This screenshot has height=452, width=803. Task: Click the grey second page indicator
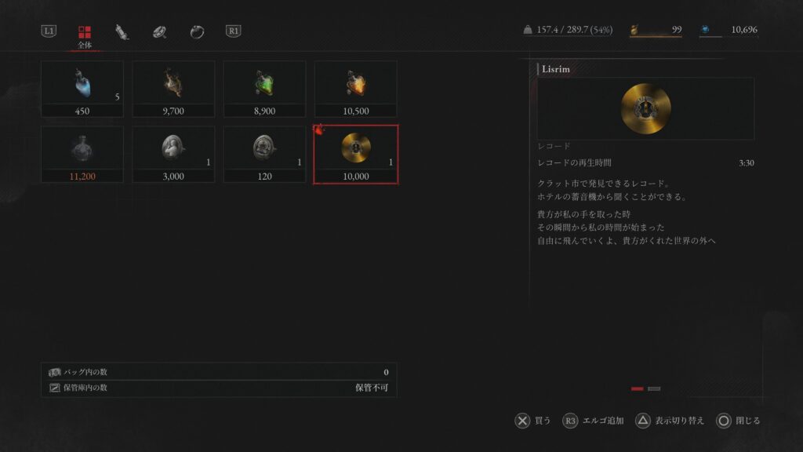point(654,389)
